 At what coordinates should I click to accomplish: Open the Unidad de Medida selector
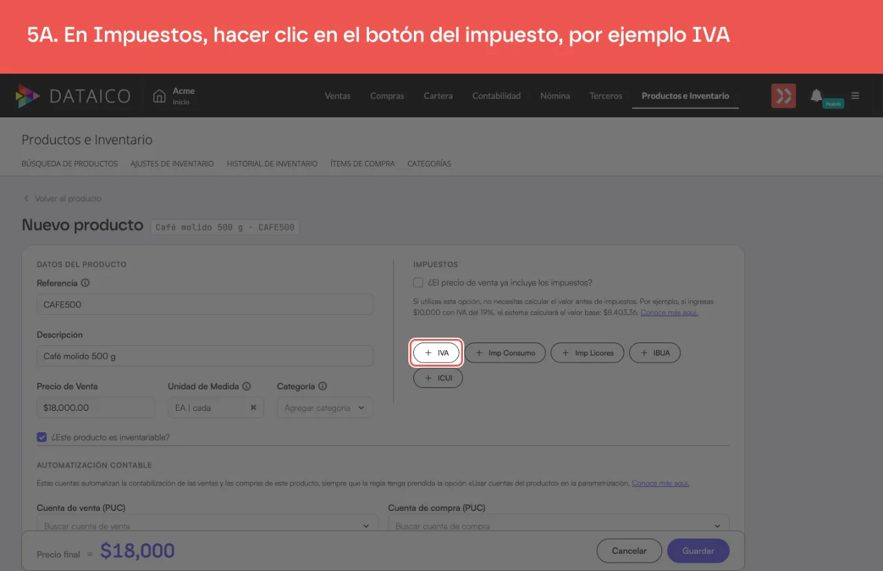(x=216, y=407)
